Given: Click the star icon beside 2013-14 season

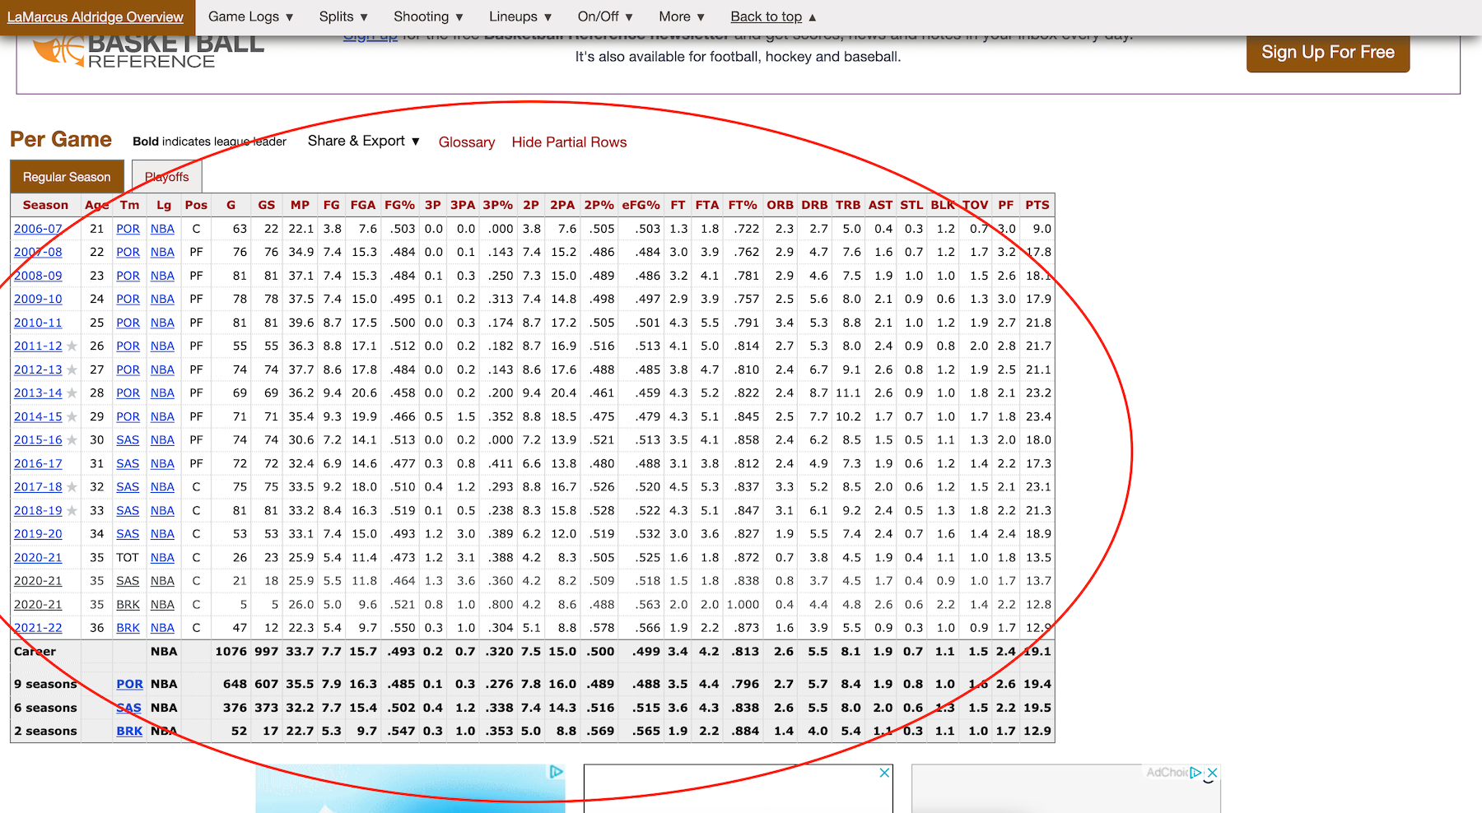Looking at the screenshot, I should click(x=72, y=393).
